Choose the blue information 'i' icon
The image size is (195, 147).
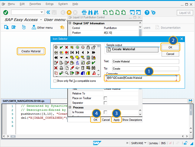coord(77,63)
